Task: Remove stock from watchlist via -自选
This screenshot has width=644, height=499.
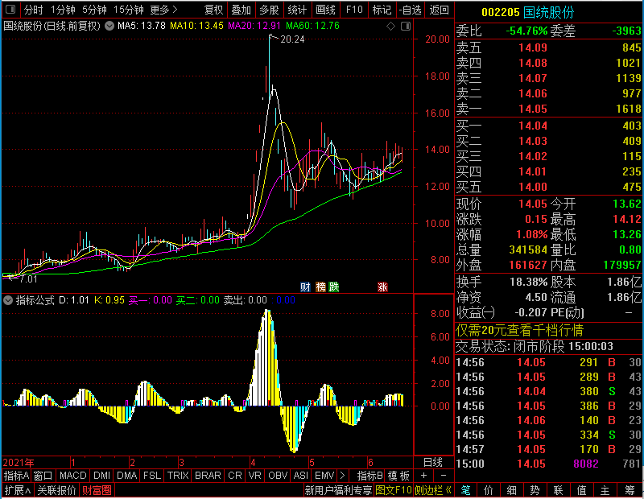Action: [x=411, y=10]
